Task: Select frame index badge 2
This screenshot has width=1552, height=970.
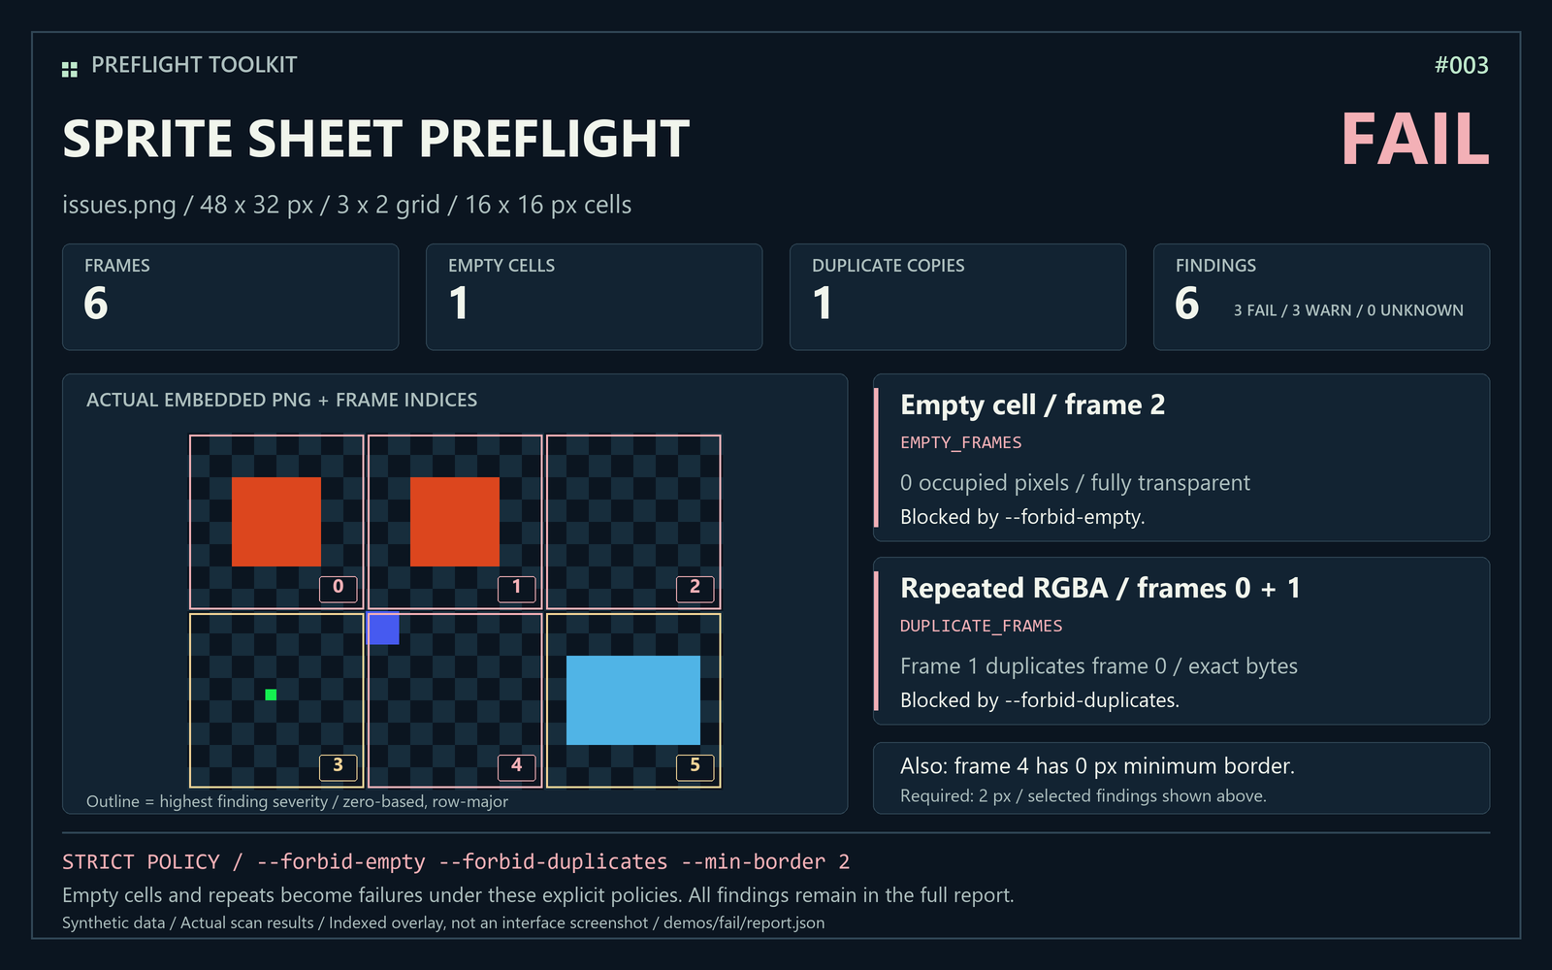Action: pyautogui.click(x=695, y=588)
